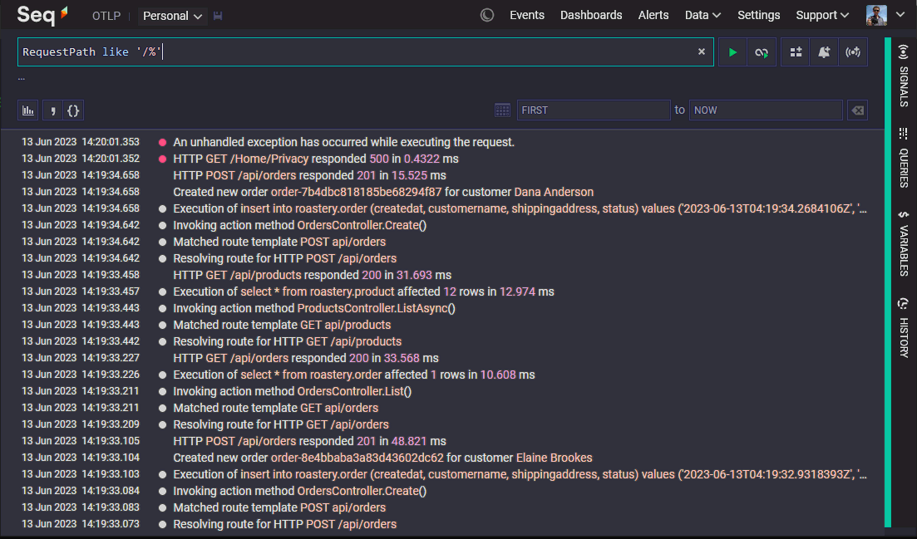Viewport: 917px width, 539px height.
Task: Click timestamp 13 Jun 2023 14:20:01.353
Action: pyautogui.click(x=81, y=142)
